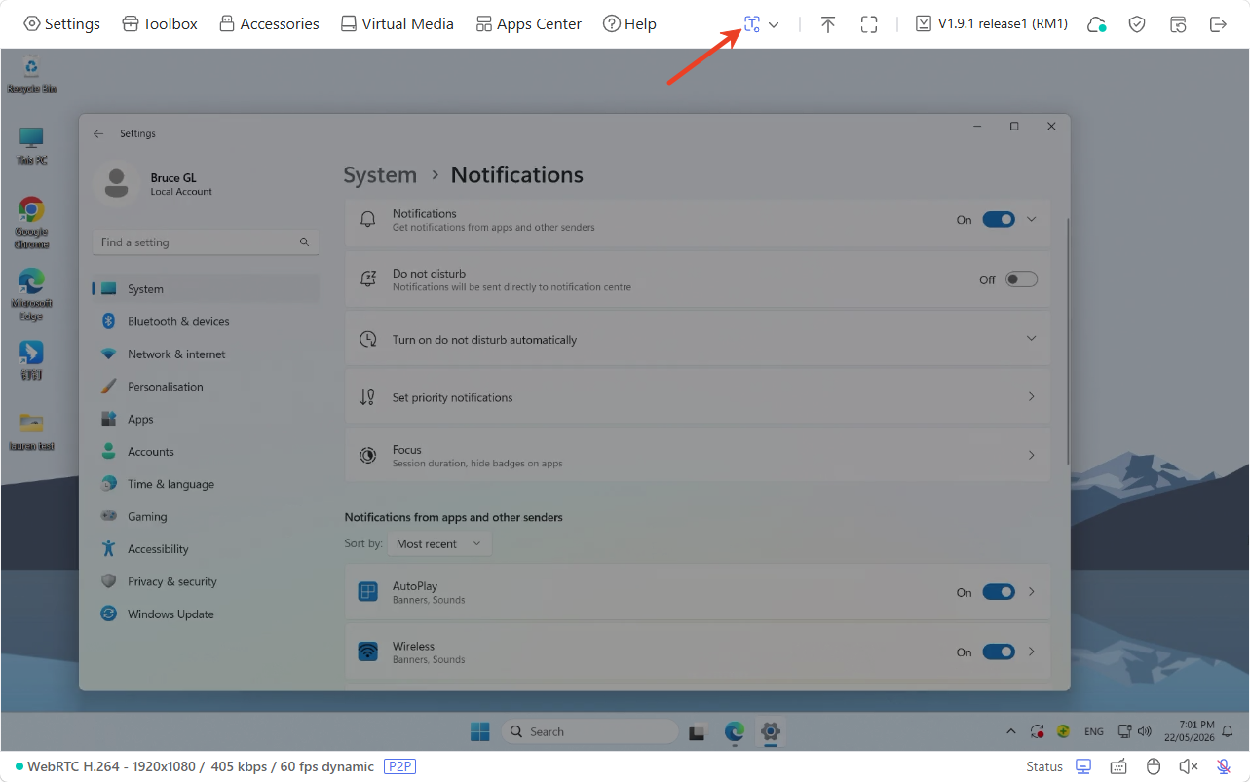Image resolution: width=1250 pixels, height=782 pixels.
Task: Select System in the Settings sidebar
Action: click(206, 289)
